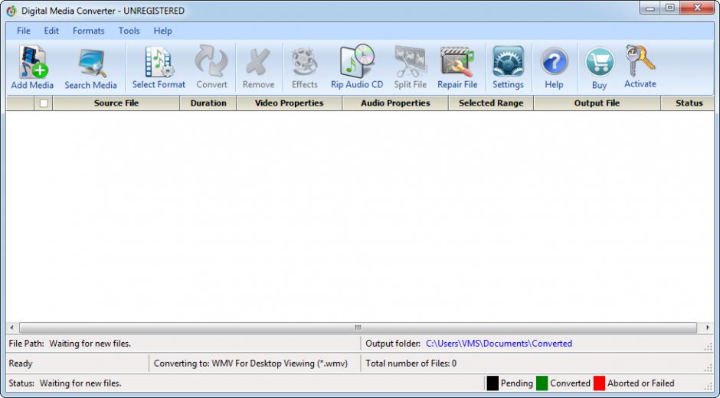Open the File menu
Image resolution: width=720 pixels, height=398 pixels.
tap(24, 31)
